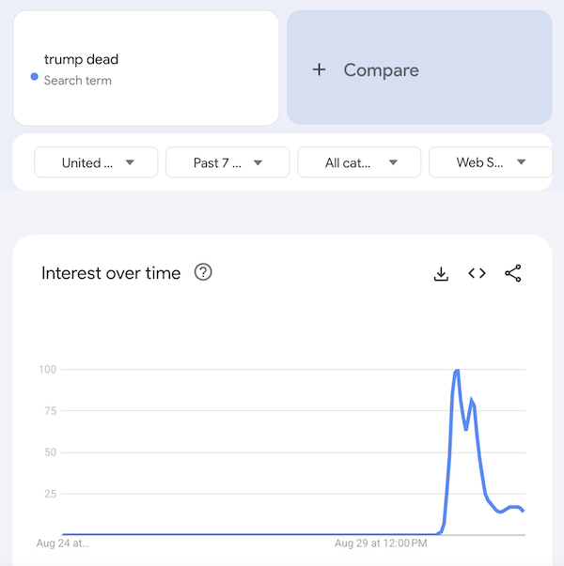Click the blue dot next to trump dead

[x=35, y=77]
